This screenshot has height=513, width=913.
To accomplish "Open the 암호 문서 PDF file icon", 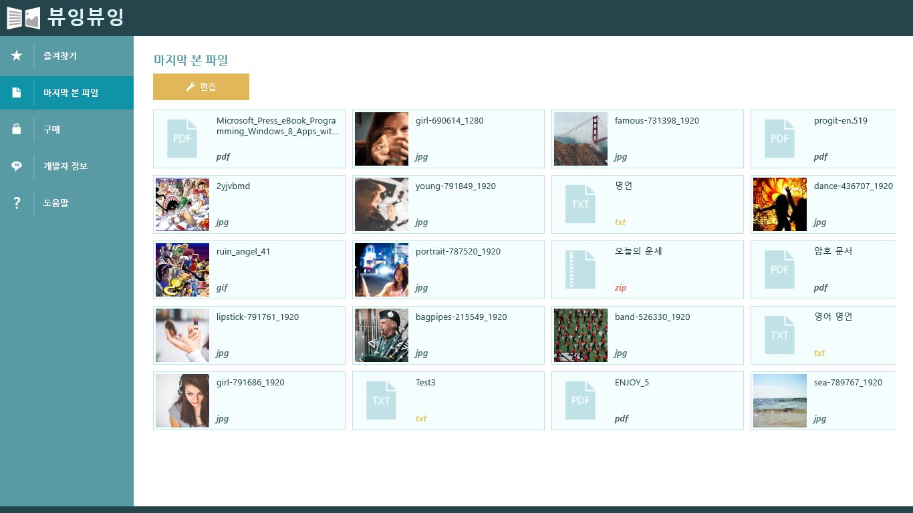I will point(779,269).
